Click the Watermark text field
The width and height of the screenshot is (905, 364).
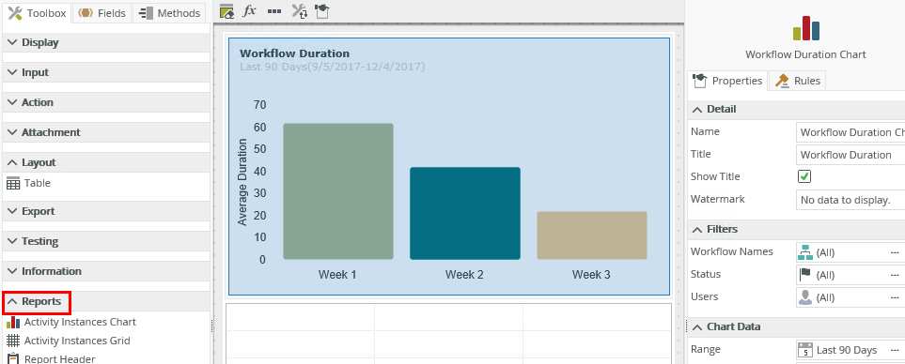pos(850,200)
